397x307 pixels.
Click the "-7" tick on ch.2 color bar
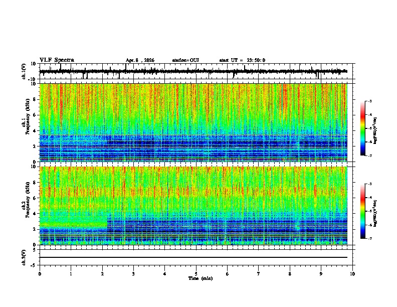point(369,238)
